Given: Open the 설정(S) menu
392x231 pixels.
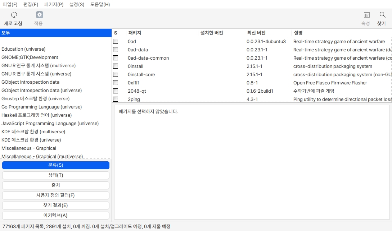Looking at the screenshot, I should point(76,4).
